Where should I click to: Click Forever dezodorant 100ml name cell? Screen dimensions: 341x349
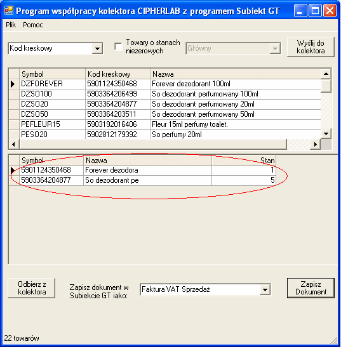[x=236, y=84]
